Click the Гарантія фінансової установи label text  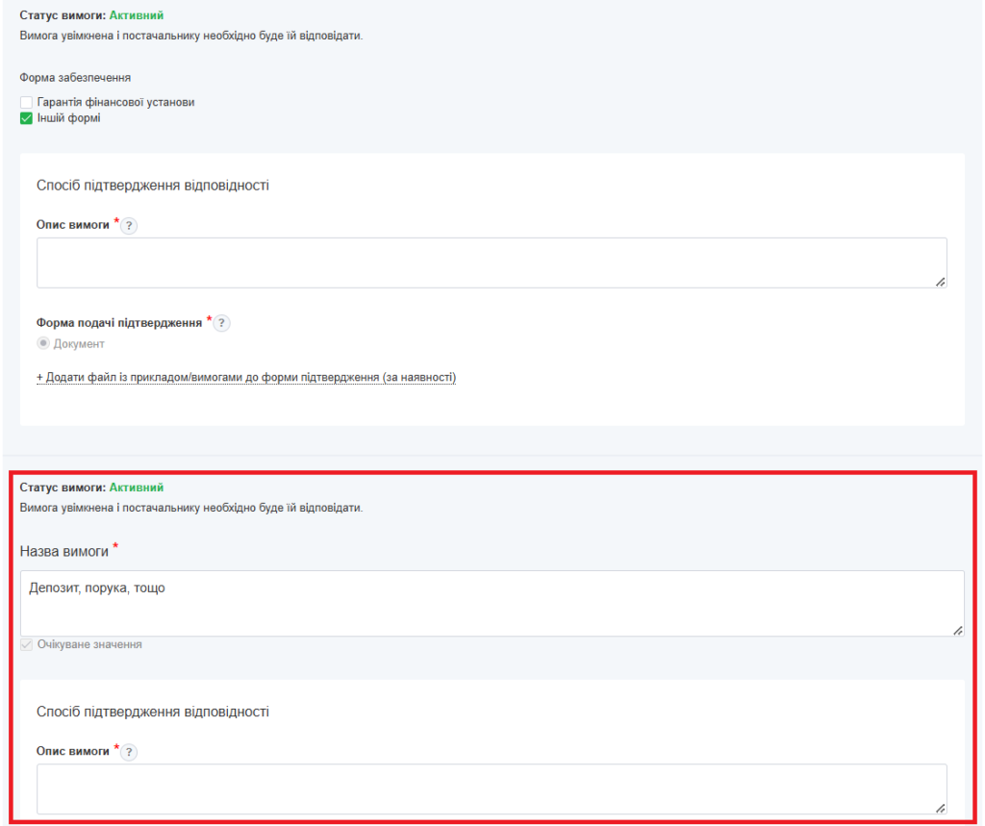115,102
